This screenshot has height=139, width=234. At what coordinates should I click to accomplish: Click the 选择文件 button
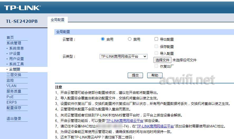pyautogui.click(x=162, y=60)
